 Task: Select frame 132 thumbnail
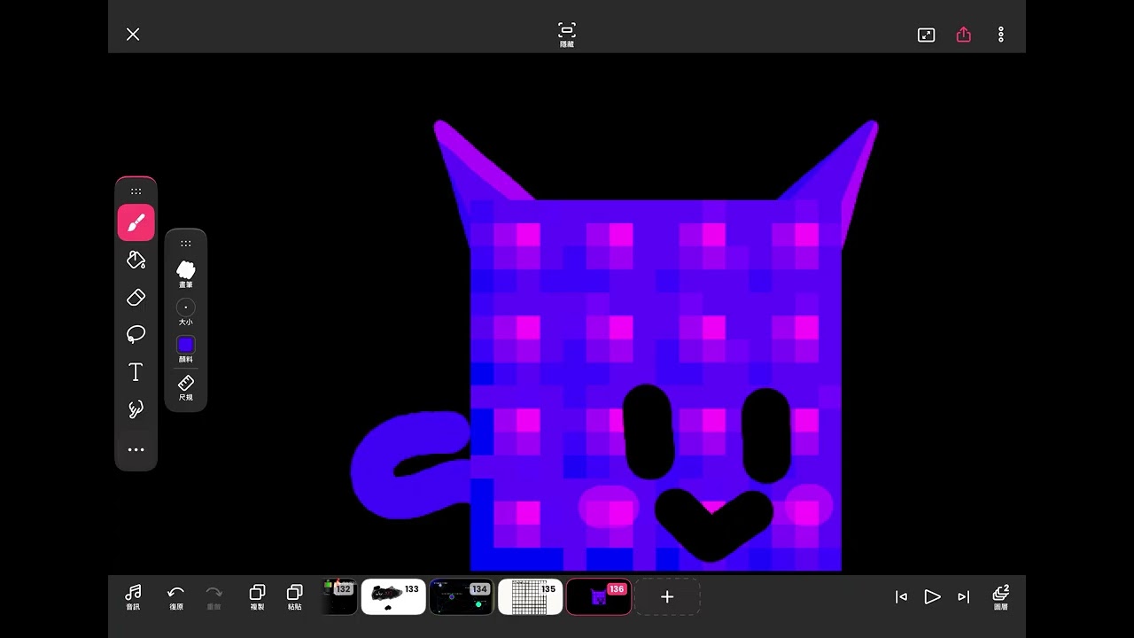coord(339,597)
